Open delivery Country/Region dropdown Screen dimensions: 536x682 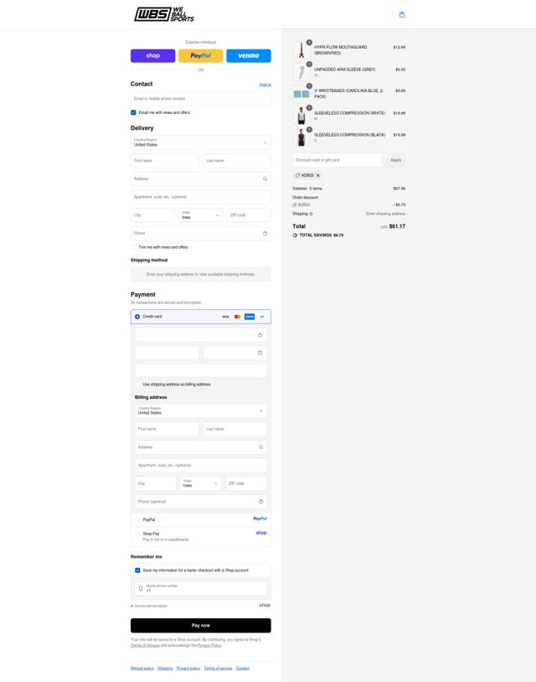200,142
